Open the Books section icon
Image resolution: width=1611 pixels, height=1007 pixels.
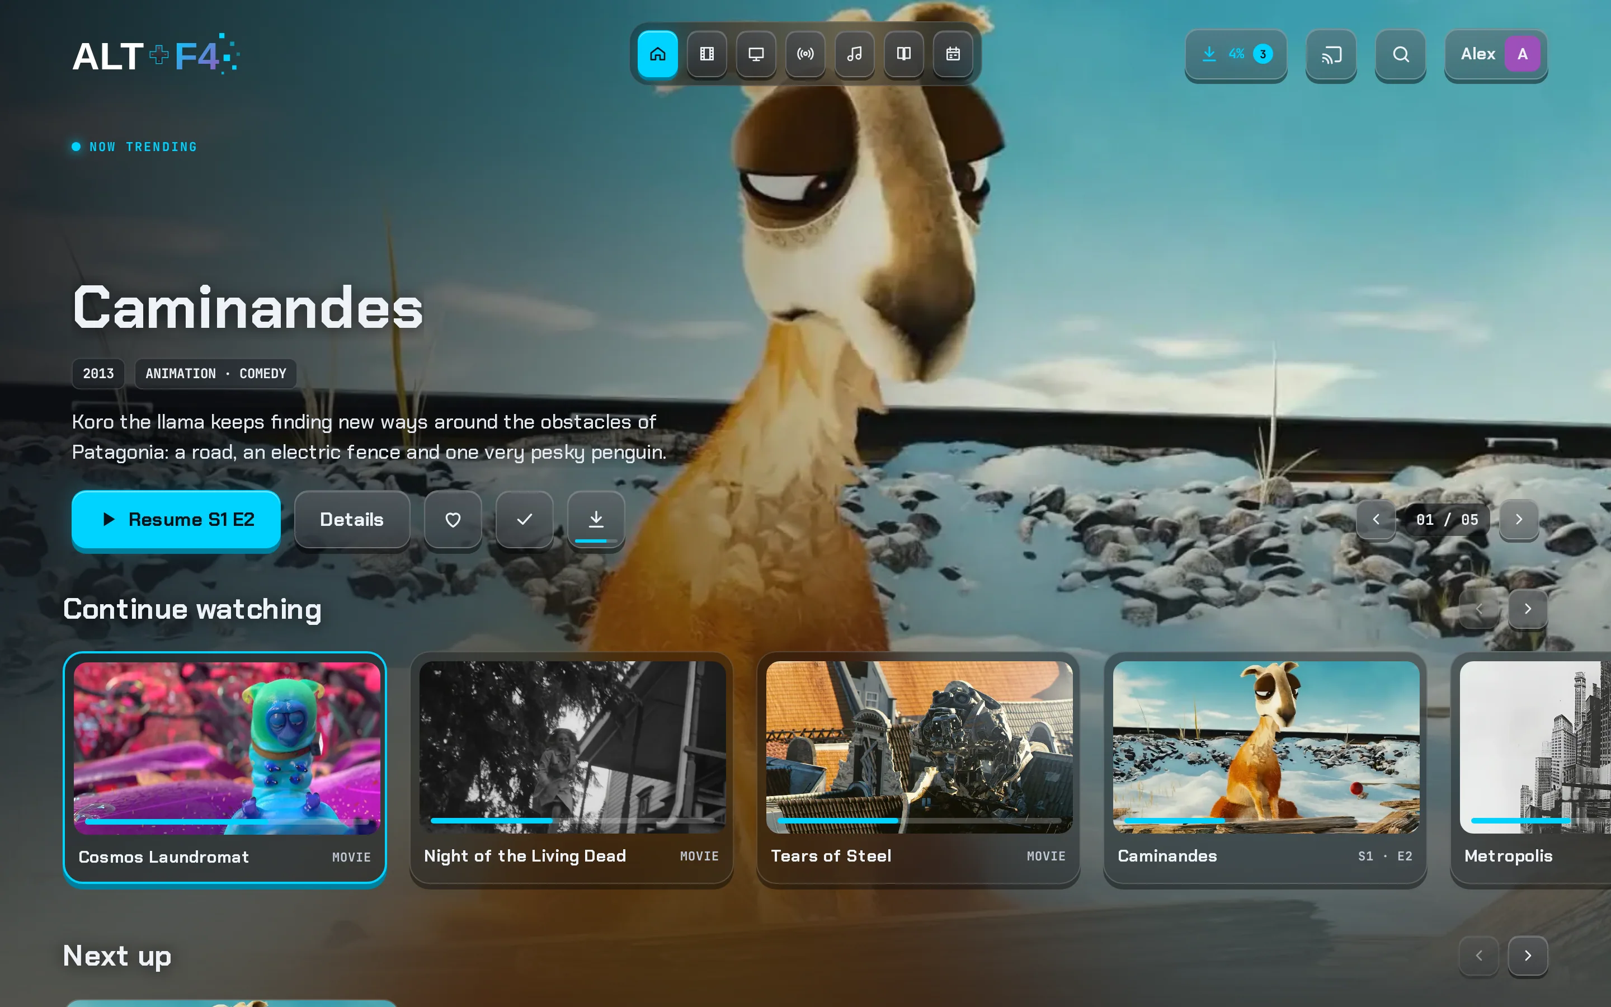pyautogui.click(x=903, y=54)
